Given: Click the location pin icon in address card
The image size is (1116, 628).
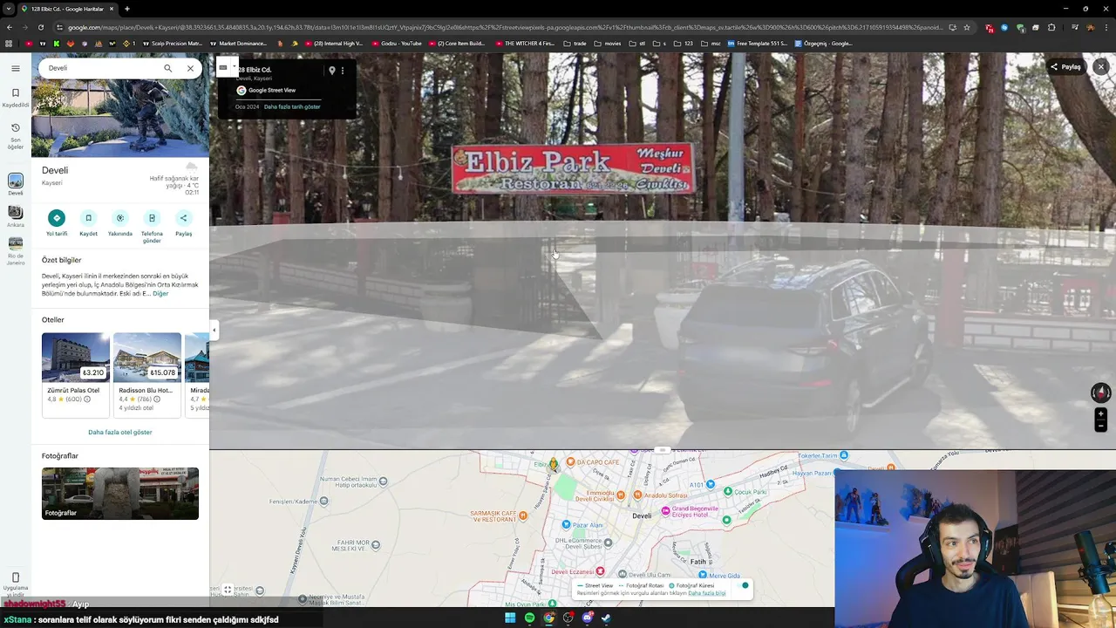Looking at the screenshot, I should (331, 71).
